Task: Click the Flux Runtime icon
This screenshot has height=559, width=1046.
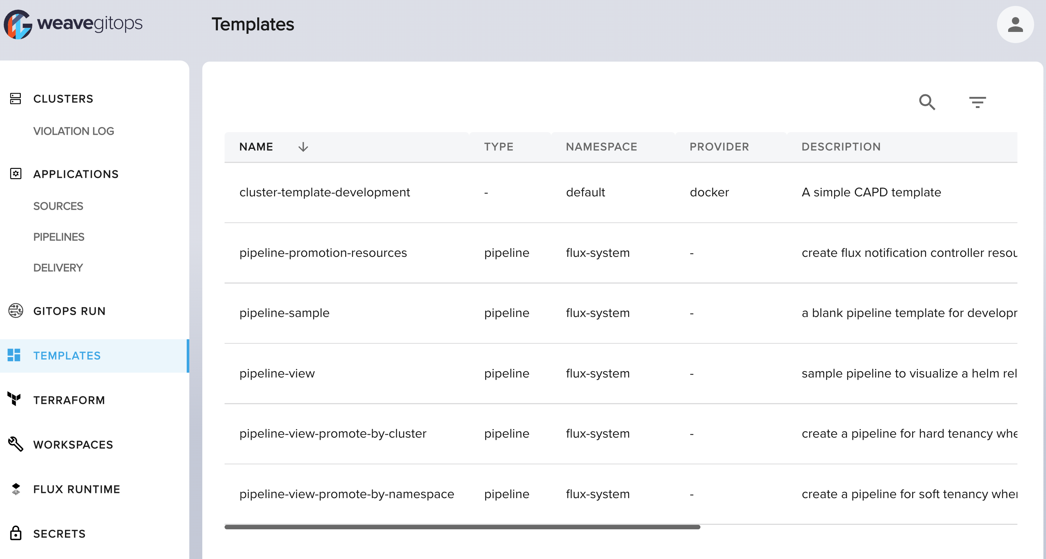Action: pos(16,489)
